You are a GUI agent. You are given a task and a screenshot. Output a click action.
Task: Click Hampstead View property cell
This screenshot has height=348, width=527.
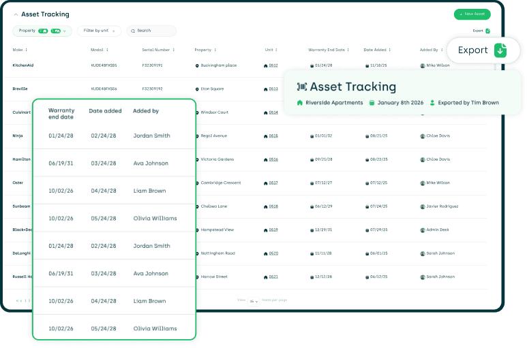pos(217,230)
